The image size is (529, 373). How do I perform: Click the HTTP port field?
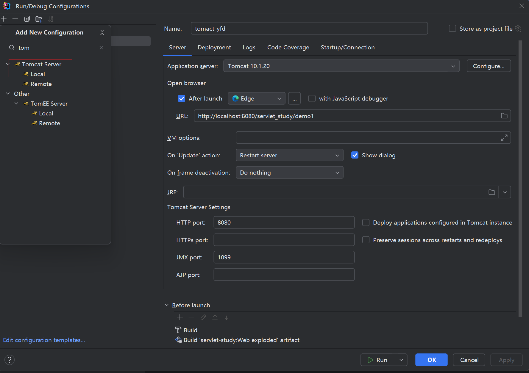[284, 222]
